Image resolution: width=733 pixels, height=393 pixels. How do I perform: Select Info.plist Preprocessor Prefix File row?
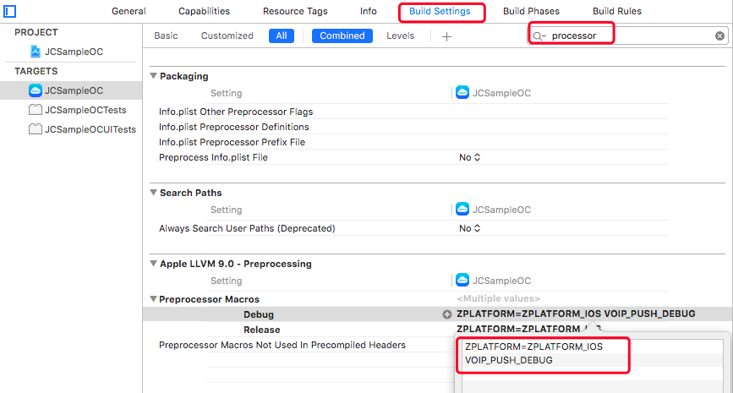tap(232, 142)
